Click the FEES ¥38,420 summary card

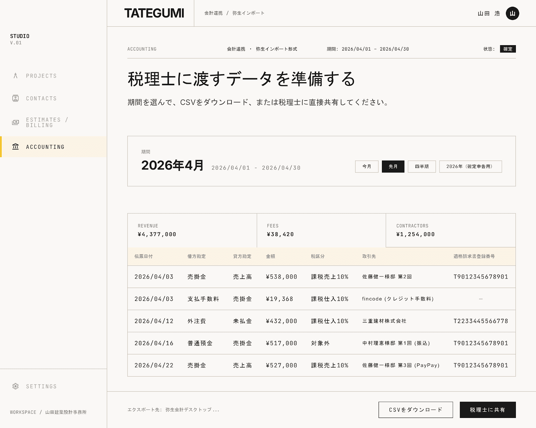[321, 230]
